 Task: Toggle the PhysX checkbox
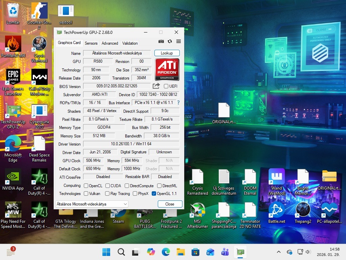(x=135, y=194)
